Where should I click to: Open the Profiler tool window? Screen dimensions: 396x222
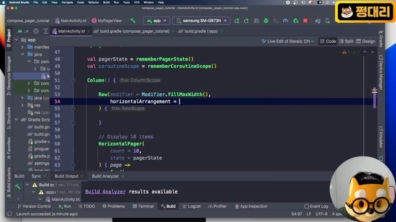[217, 206]
